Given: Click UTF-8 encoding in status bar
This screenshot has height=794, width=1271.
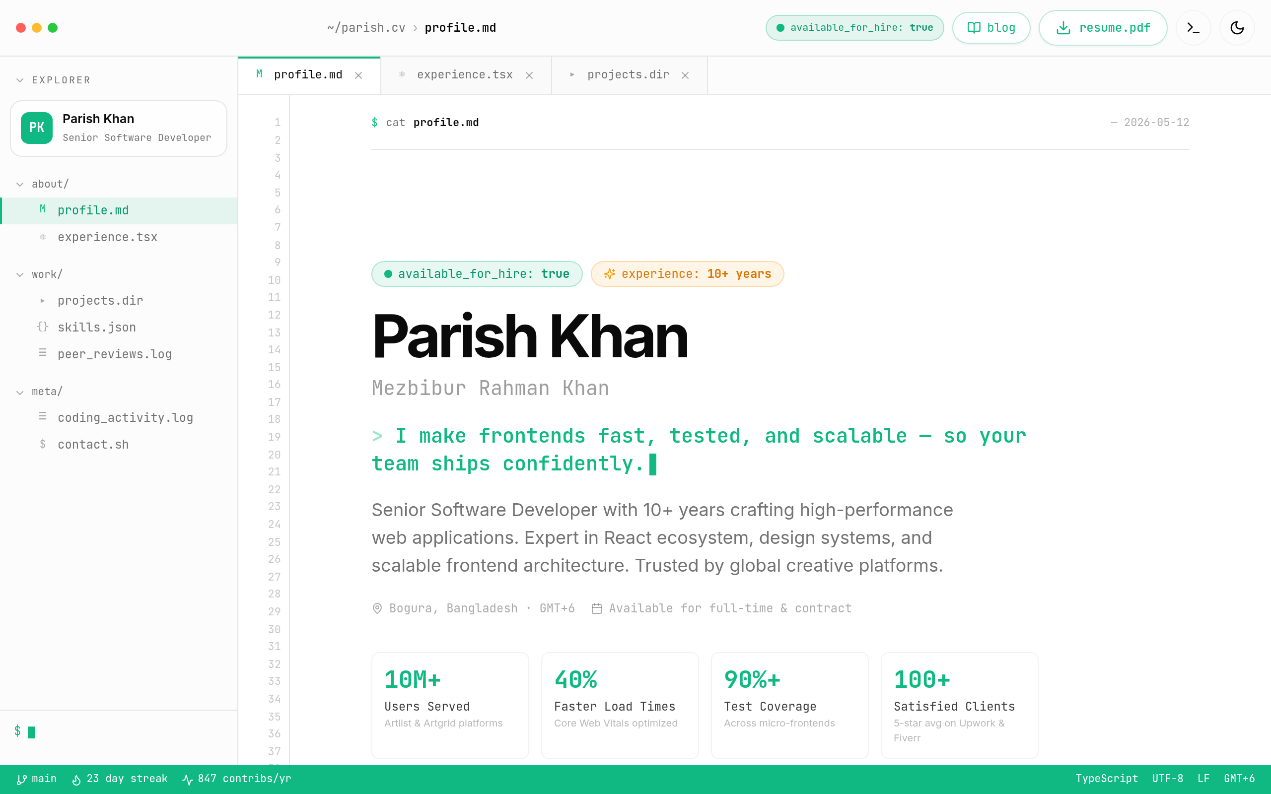Looking at the screenshot, I should (x=1168, y=779).
